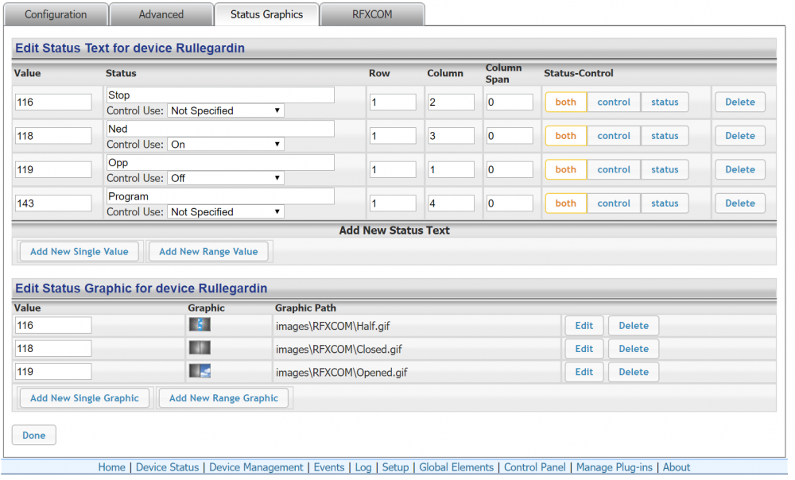Image resolution: width=795 pixels, height=480 pixels.
Task: Switch to the Advanced tab
Action: tap(161, 14)
